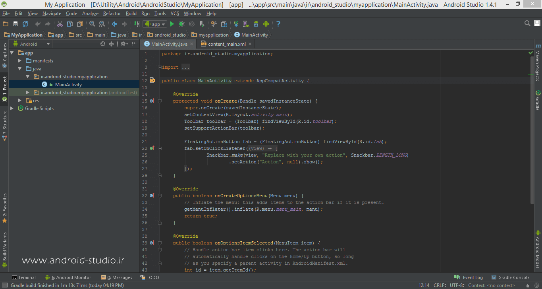Expand the res folder node

tap(20, 101)
